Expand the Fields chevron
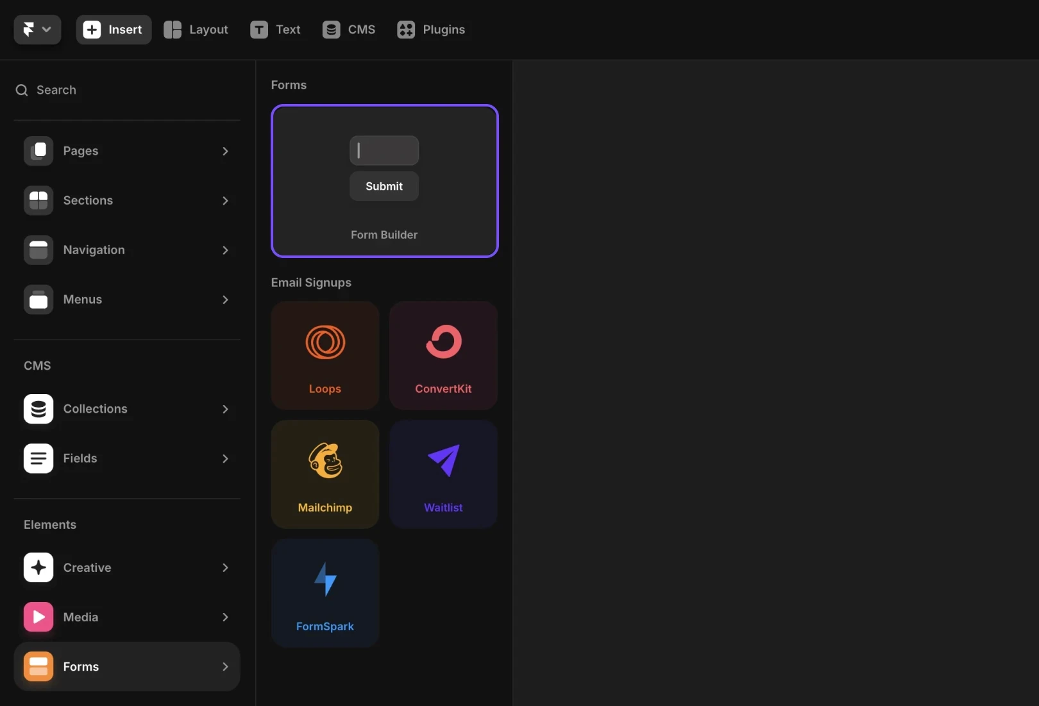The image size is (1039, 706). click(x=225, y=458)
